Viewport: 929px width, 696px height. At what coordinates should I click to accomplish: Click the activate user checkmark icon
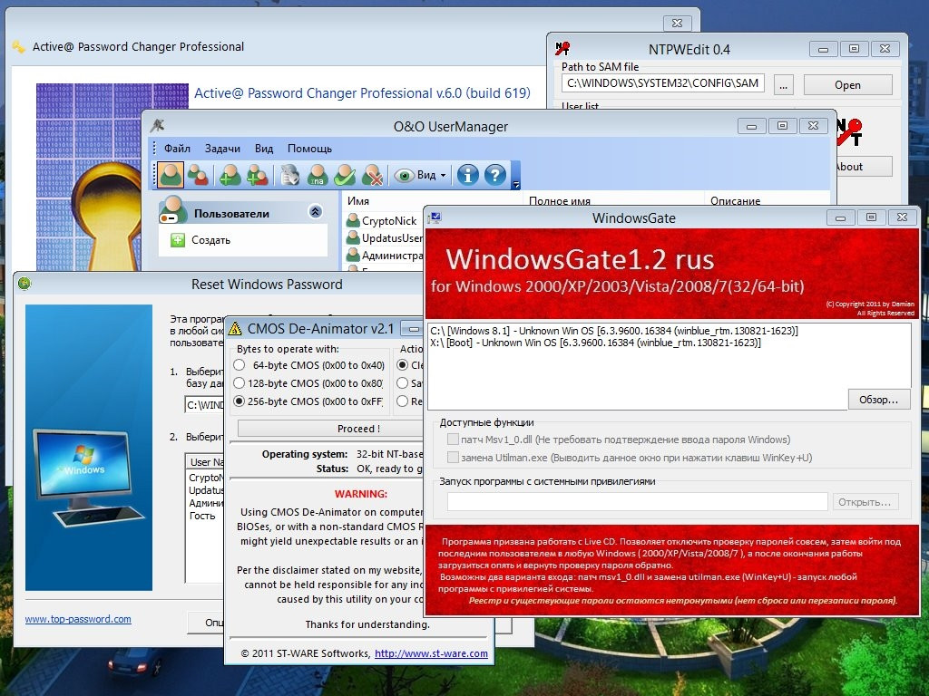pyautogui.click(x=345, y=175)
